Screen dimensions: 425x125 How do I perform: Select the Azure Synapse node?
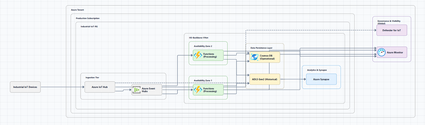coord(321,79)
